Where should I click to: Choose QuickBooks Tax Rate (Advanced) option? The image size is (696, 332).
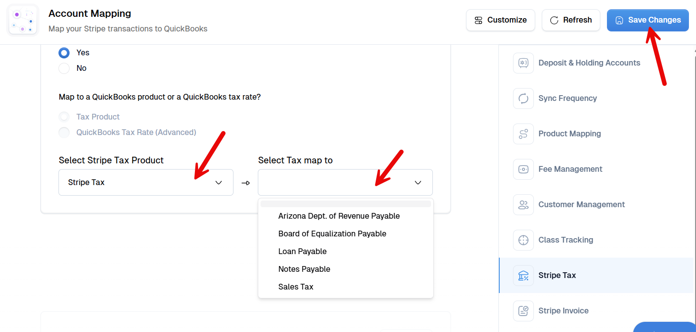64,132
